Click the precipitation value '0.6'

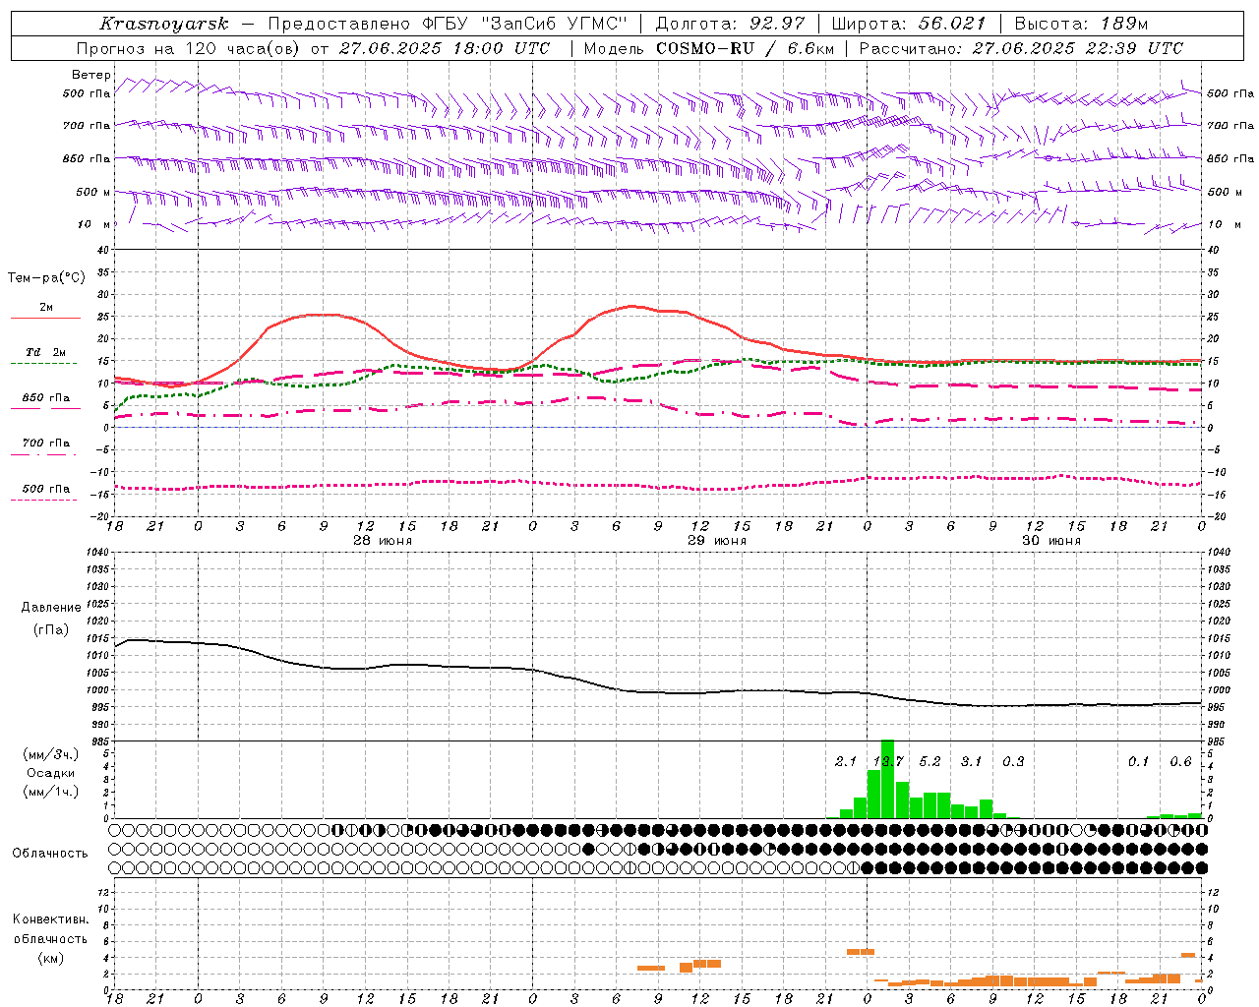[1180, 762]
